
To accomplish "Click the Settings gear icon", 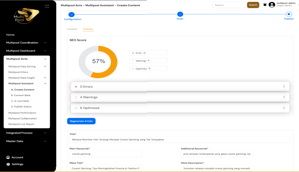I will click(x=8, y=164).
